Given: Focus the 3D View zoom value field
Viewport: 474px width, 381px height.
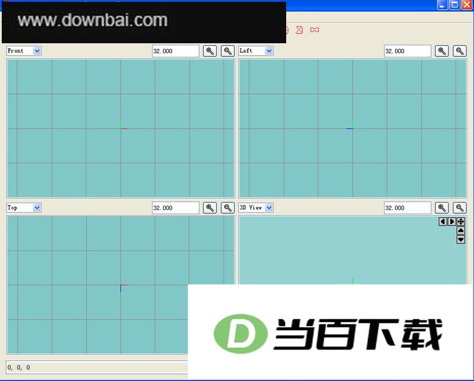Looking at the screenshot, I should (x=408, y=208).
